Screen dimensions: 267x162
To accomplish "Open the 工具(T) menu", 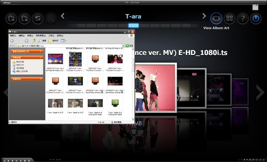I will tap(51, 36).
